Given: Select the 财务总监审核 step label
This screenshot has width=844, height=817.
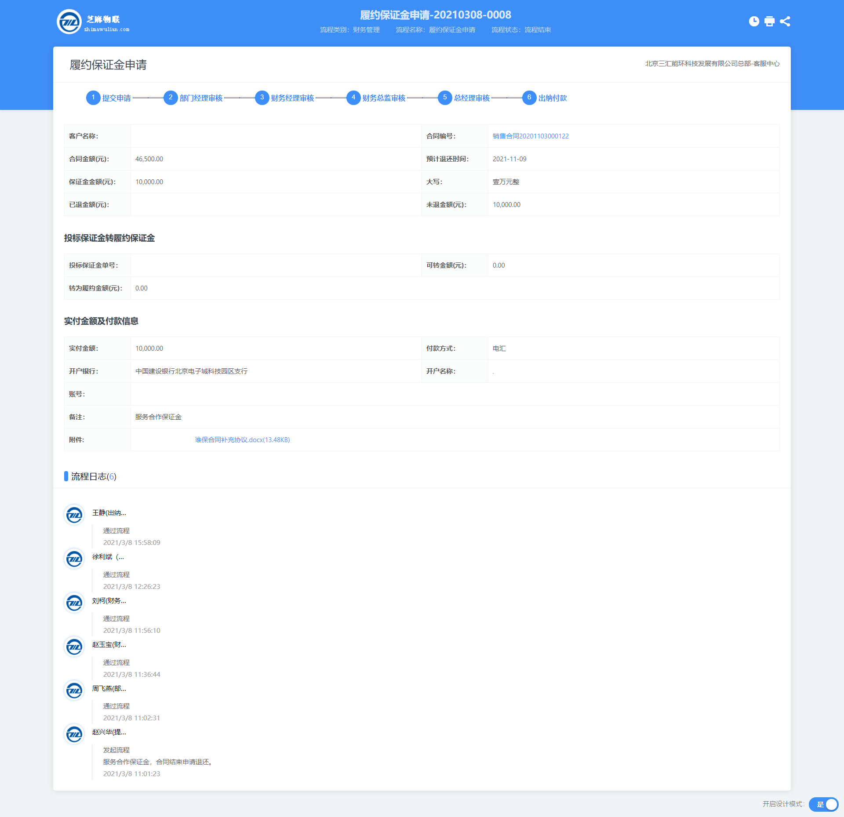Looking at the screenshot, I should pyautogui.click(x=384, y=98).
